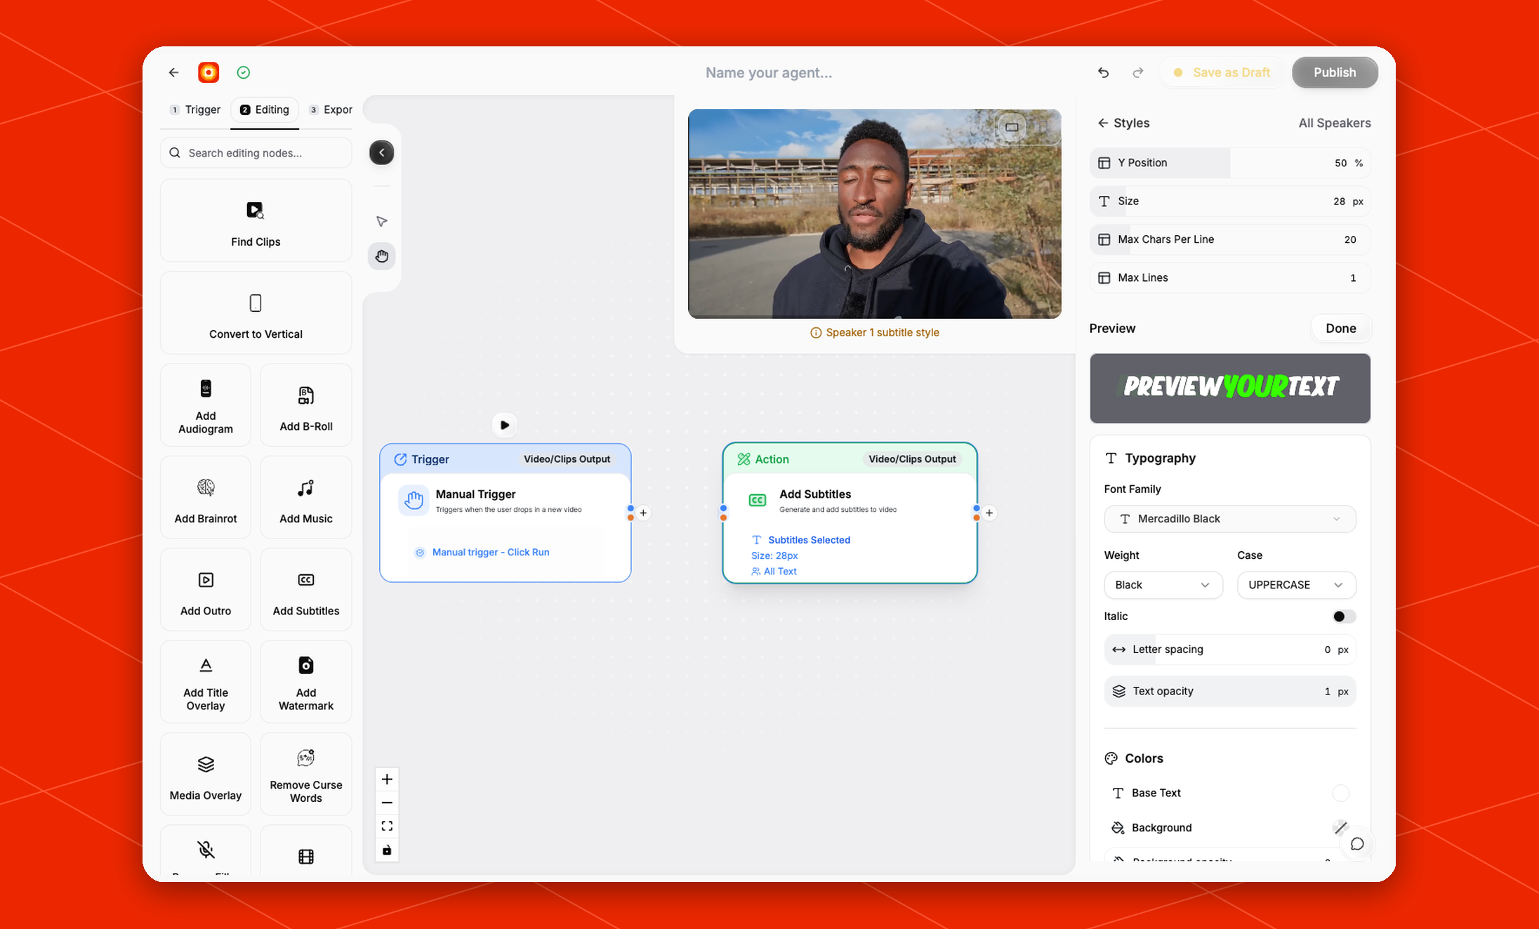Click All Speakers
The height and width of the screenshot is (929, 1539).
pos(1334,123)
